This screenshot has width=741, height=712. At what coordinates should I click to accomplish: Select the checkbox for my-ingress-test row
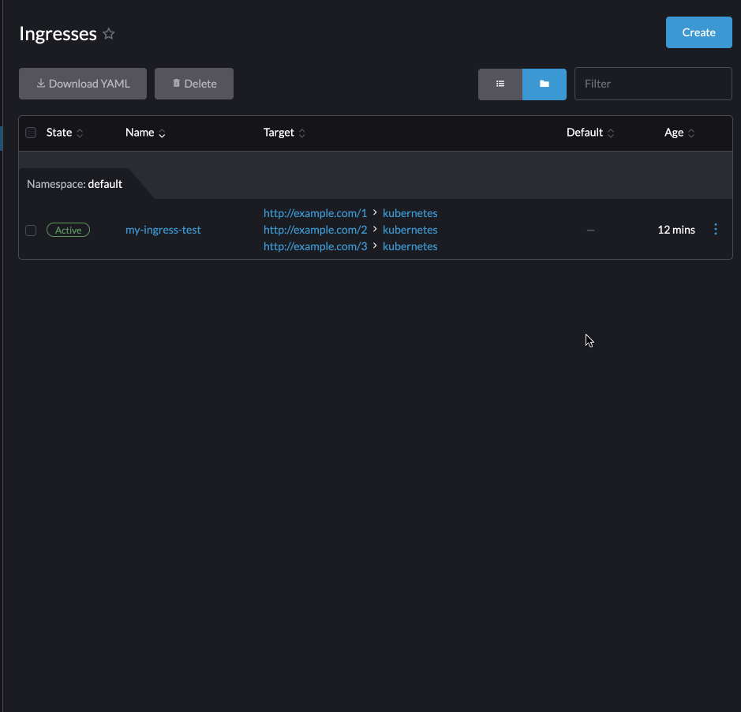pyautogui.click(x=31, y=230)
